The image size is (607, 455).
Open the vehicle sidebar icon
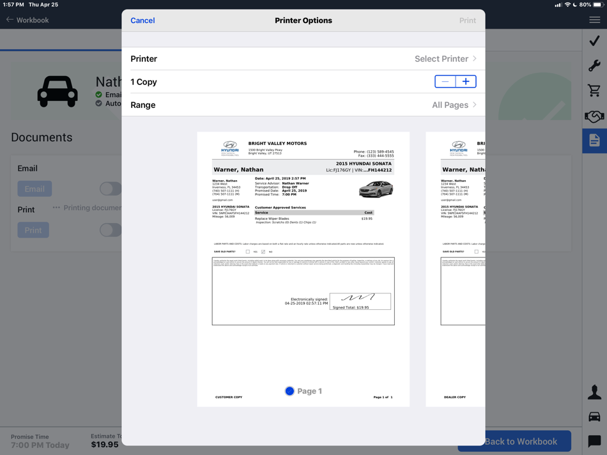click(595, 417)
